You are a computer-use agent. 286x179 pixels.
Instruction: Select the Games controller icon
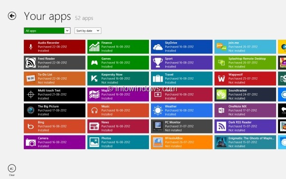click(95, 62)
